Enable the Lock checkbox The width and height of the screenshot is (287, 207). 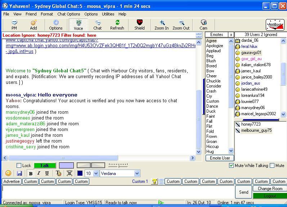coord(19,166)
